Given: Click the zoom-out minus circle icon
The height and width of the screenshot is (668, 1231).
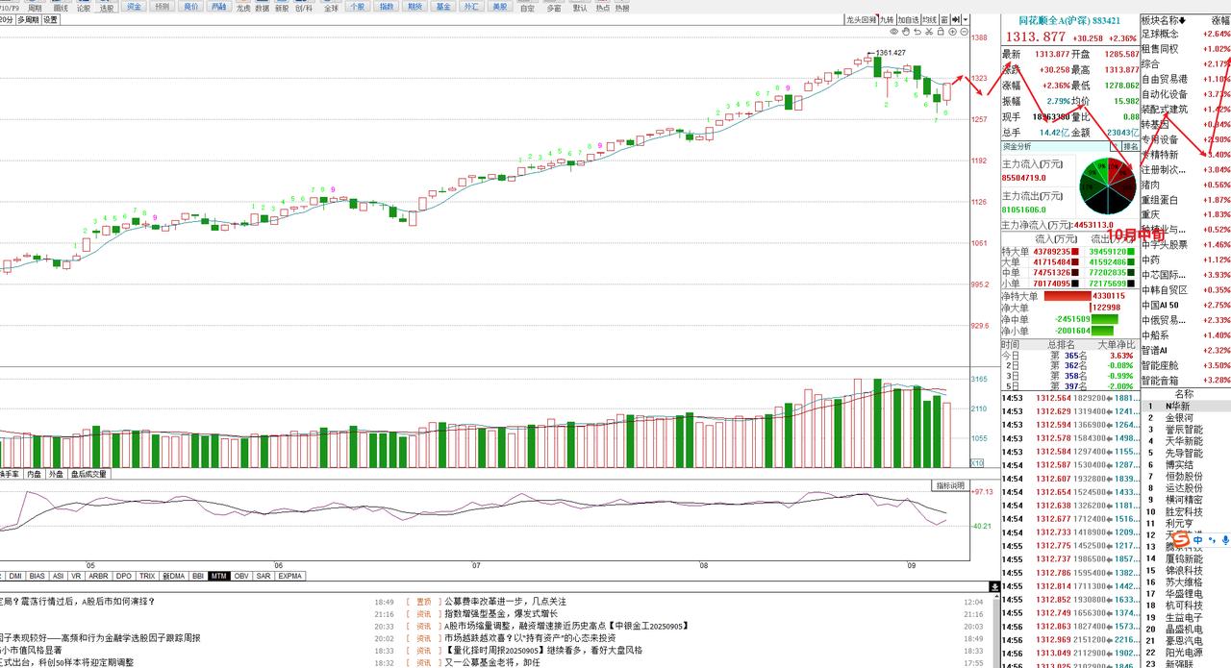Looking at the screenshot, I should pyautogui.click(x=964, y=32).
